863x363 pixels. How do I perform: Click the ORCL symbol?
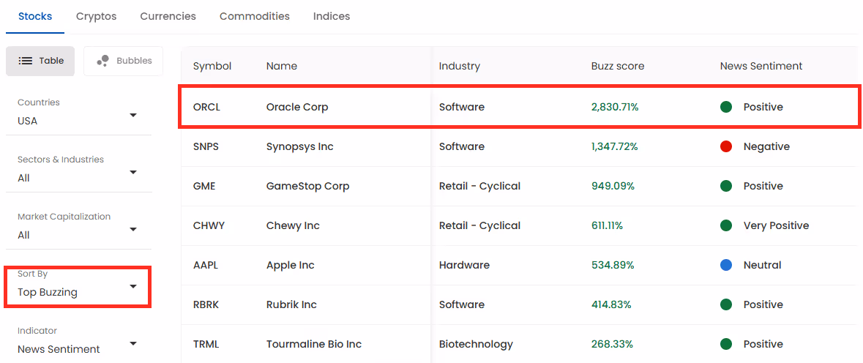tap(206, 108)
